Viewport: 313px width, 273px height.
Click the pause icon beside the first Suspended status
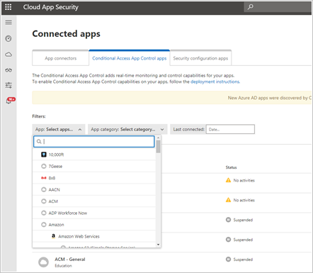[x=228, y=220]
